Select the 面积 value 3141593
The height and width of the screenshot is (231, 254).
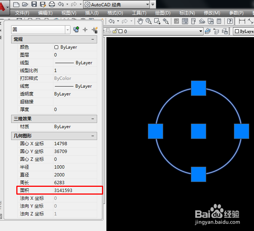point(75,190)
